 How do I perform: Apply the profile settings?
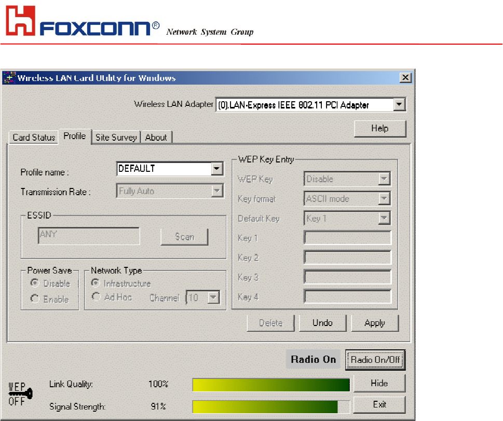[375, 323]
